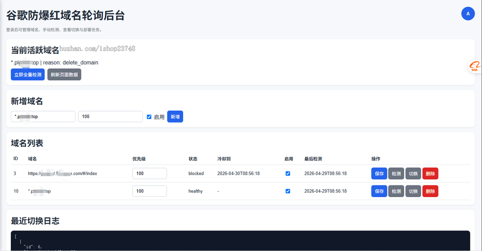The image size is (482, 251).
Task: Save the ID 10 domain row
Action: pos(379,191)
